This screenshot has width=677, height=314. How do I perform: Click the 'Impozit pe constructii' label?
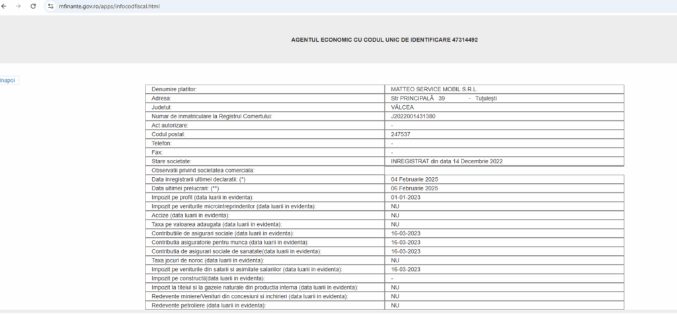coord(208,278)
